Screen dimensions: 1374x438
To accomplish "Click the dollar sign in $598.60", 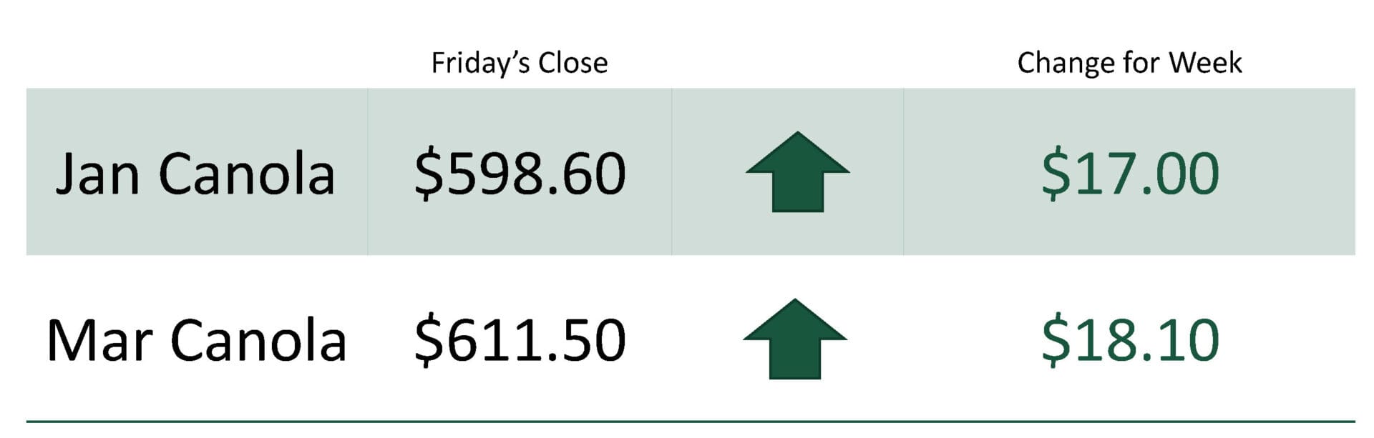I will 429,174.
